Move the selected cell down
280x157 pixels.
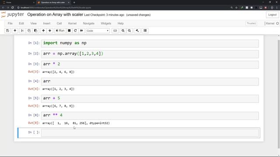pos(50,31)
